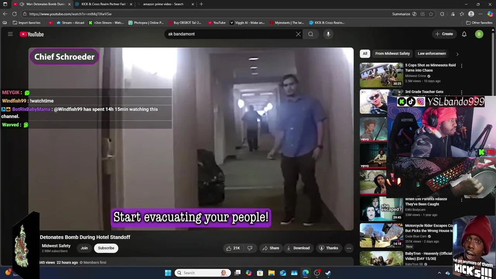Launch Steam from the taskbar

point(328,273)
